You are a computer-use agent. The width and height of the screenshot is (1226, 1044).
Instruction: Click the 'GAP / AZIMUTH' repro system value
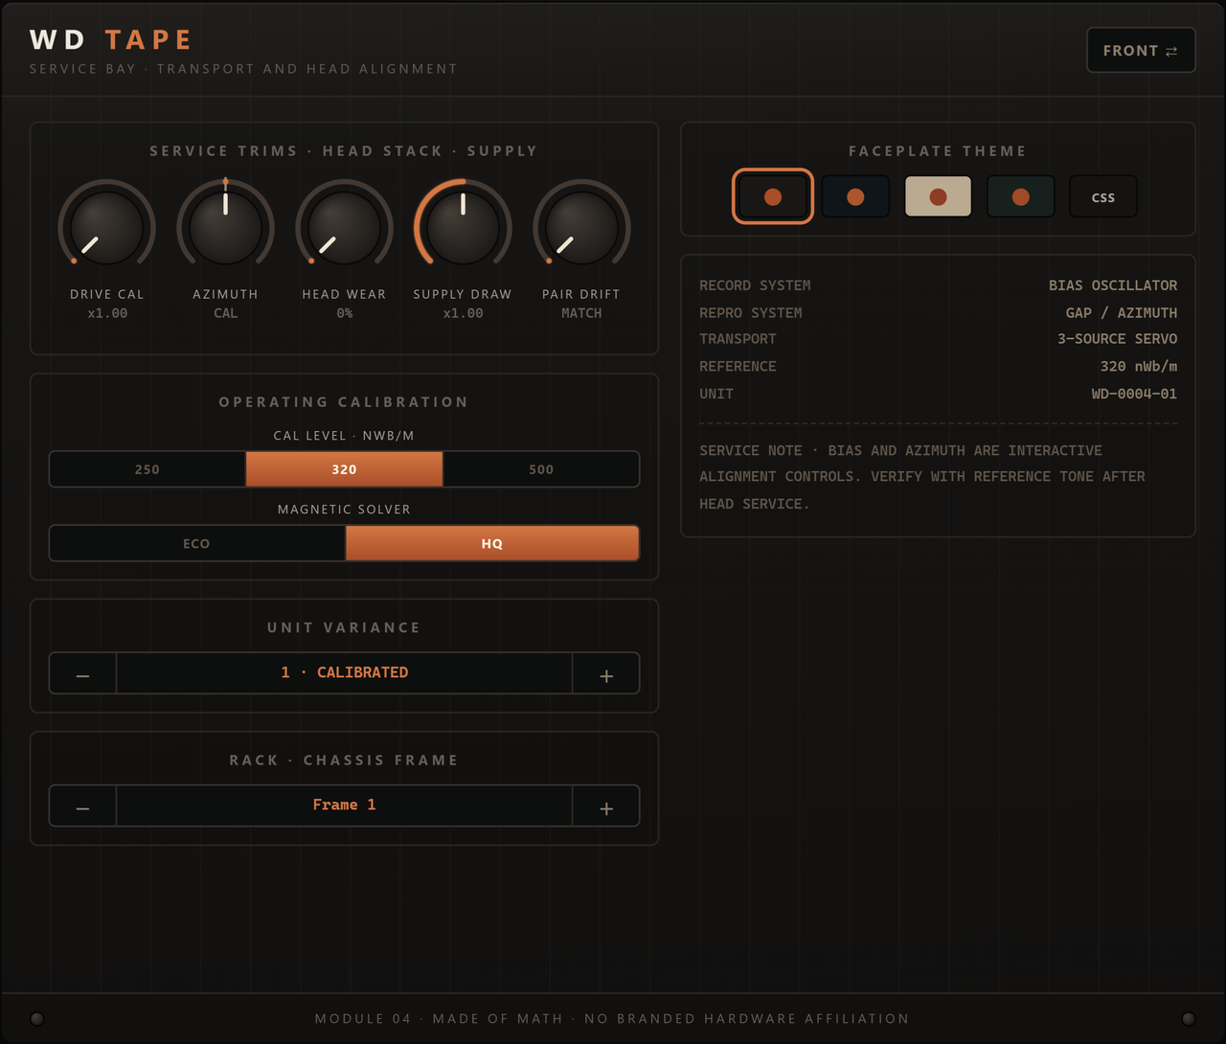[x=1122, y=312]
